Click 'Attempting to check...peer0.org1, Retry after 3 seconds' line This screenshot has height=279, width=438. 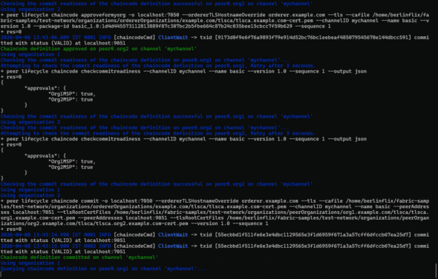pos(158,66)
